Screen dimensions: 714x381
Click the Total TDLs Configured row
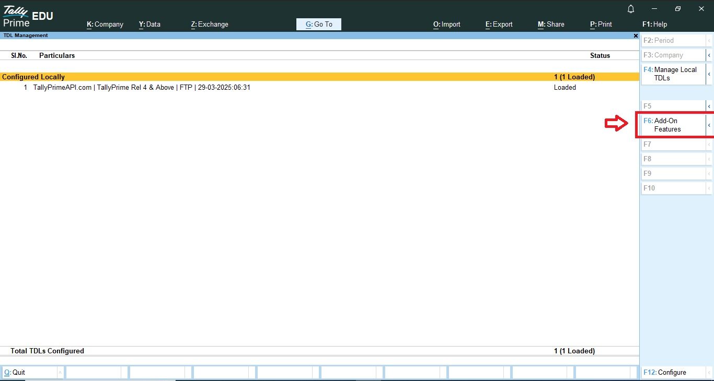tap(319, 351)
